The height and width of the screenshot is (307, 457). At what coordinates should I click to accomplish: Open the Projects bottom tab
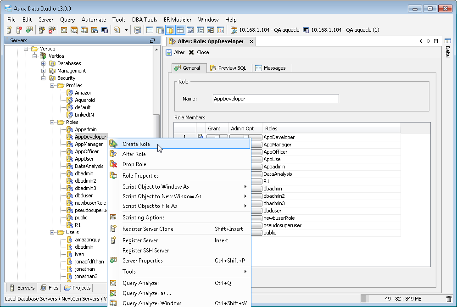(x=77, y=288)
